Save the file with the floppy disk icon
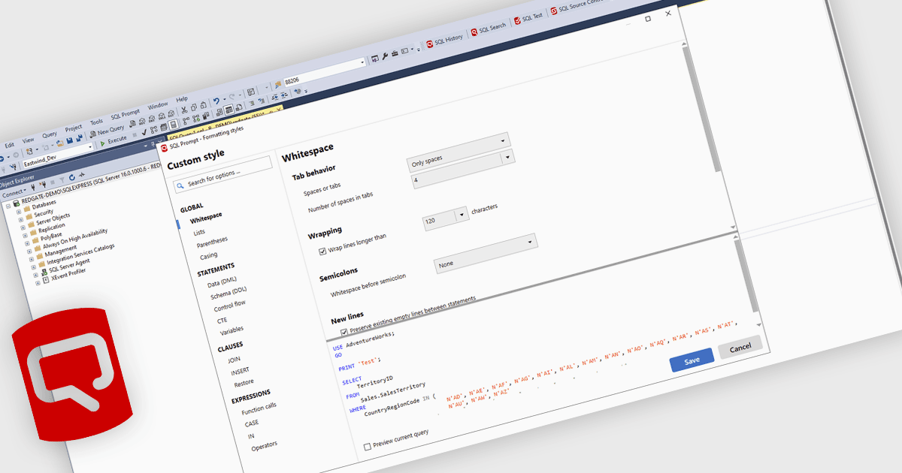Screen dimensions: 902x473 pyautogui.click(x=69, y=140)
